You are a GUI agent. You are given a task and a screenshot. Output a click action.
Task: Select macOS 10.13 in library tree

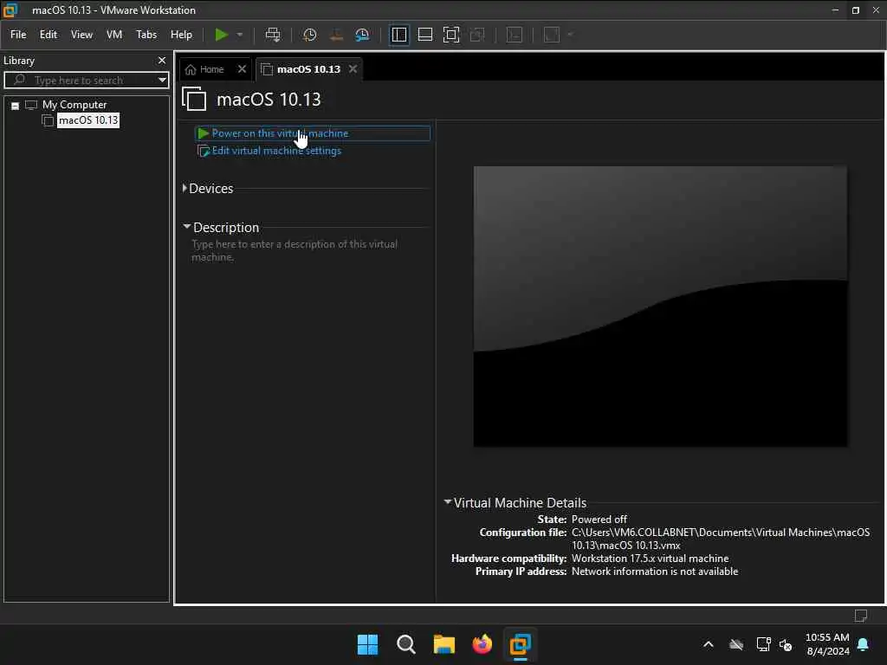tap(88, 120)
